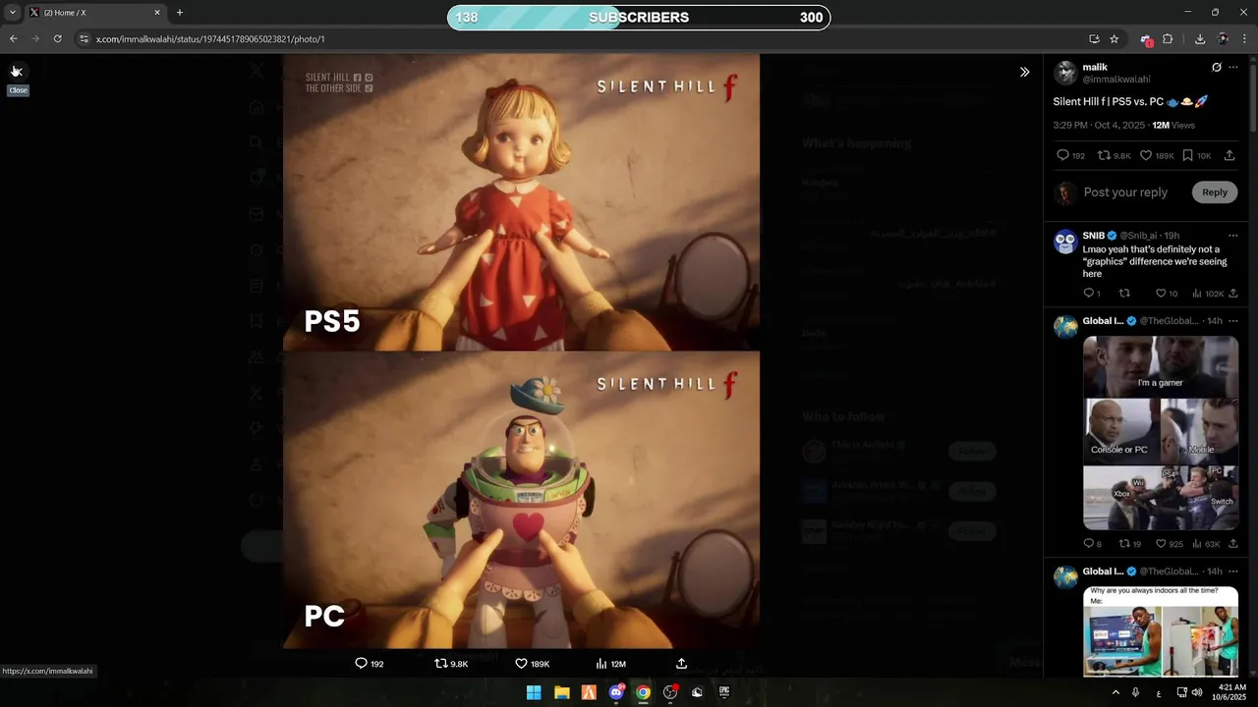Share SNIB's comment
The width and height of the screenshot is (1258, 707).
point(1233,294)
